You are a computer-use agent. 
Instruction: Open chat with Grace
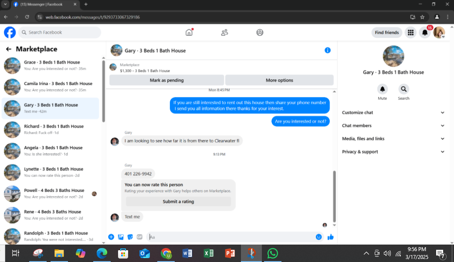click(x=51, y=65)
